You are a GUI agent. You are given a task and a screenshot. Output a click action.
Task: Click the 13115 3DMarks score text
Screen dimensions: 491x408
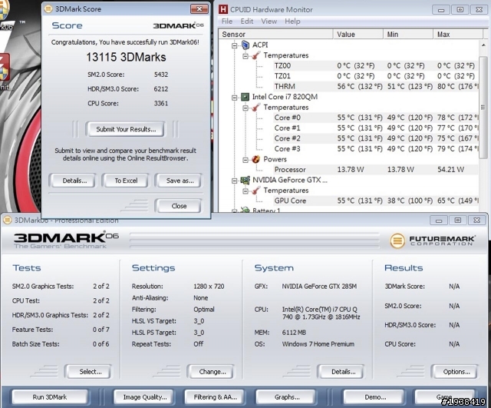pyautogui.click(x=126, y=57)
